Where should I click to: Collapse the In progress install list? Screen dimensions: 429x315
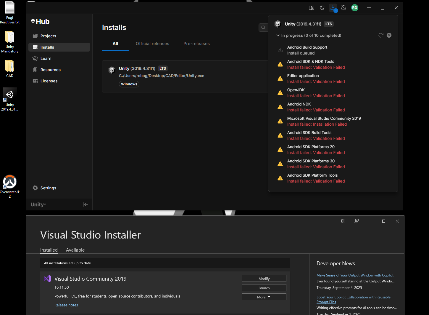[278, 35]
